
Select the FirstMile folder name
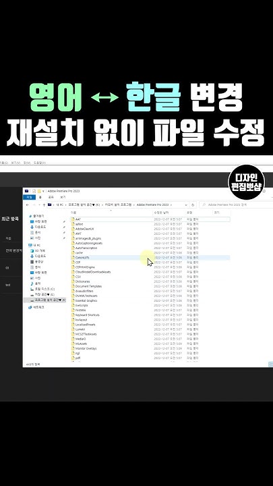coord(80,310)
